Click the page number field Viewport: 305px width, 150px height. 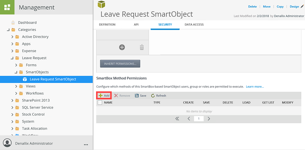pos(199,118)
